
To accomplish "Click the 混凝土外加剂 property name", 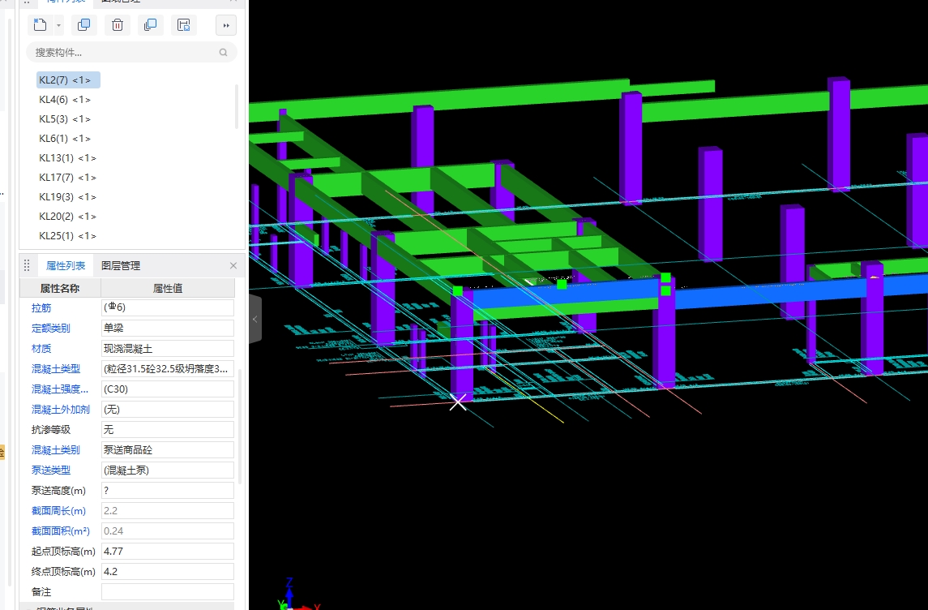I will [x=60, y=409].
